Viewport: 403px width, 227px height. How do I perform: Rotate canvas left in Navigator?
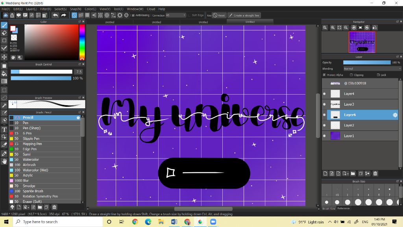click(x=354, y=28)
